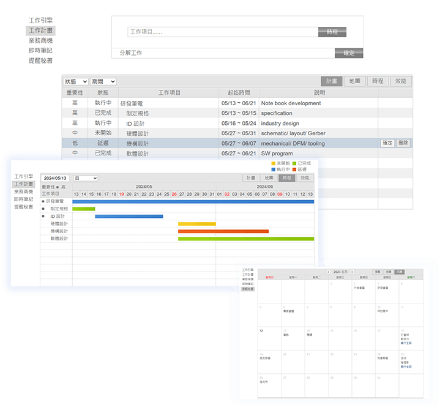This screenshot has width=440, height=405.
Task: Open the 日 time scale dropdown
Action: [x=86, y=178]
